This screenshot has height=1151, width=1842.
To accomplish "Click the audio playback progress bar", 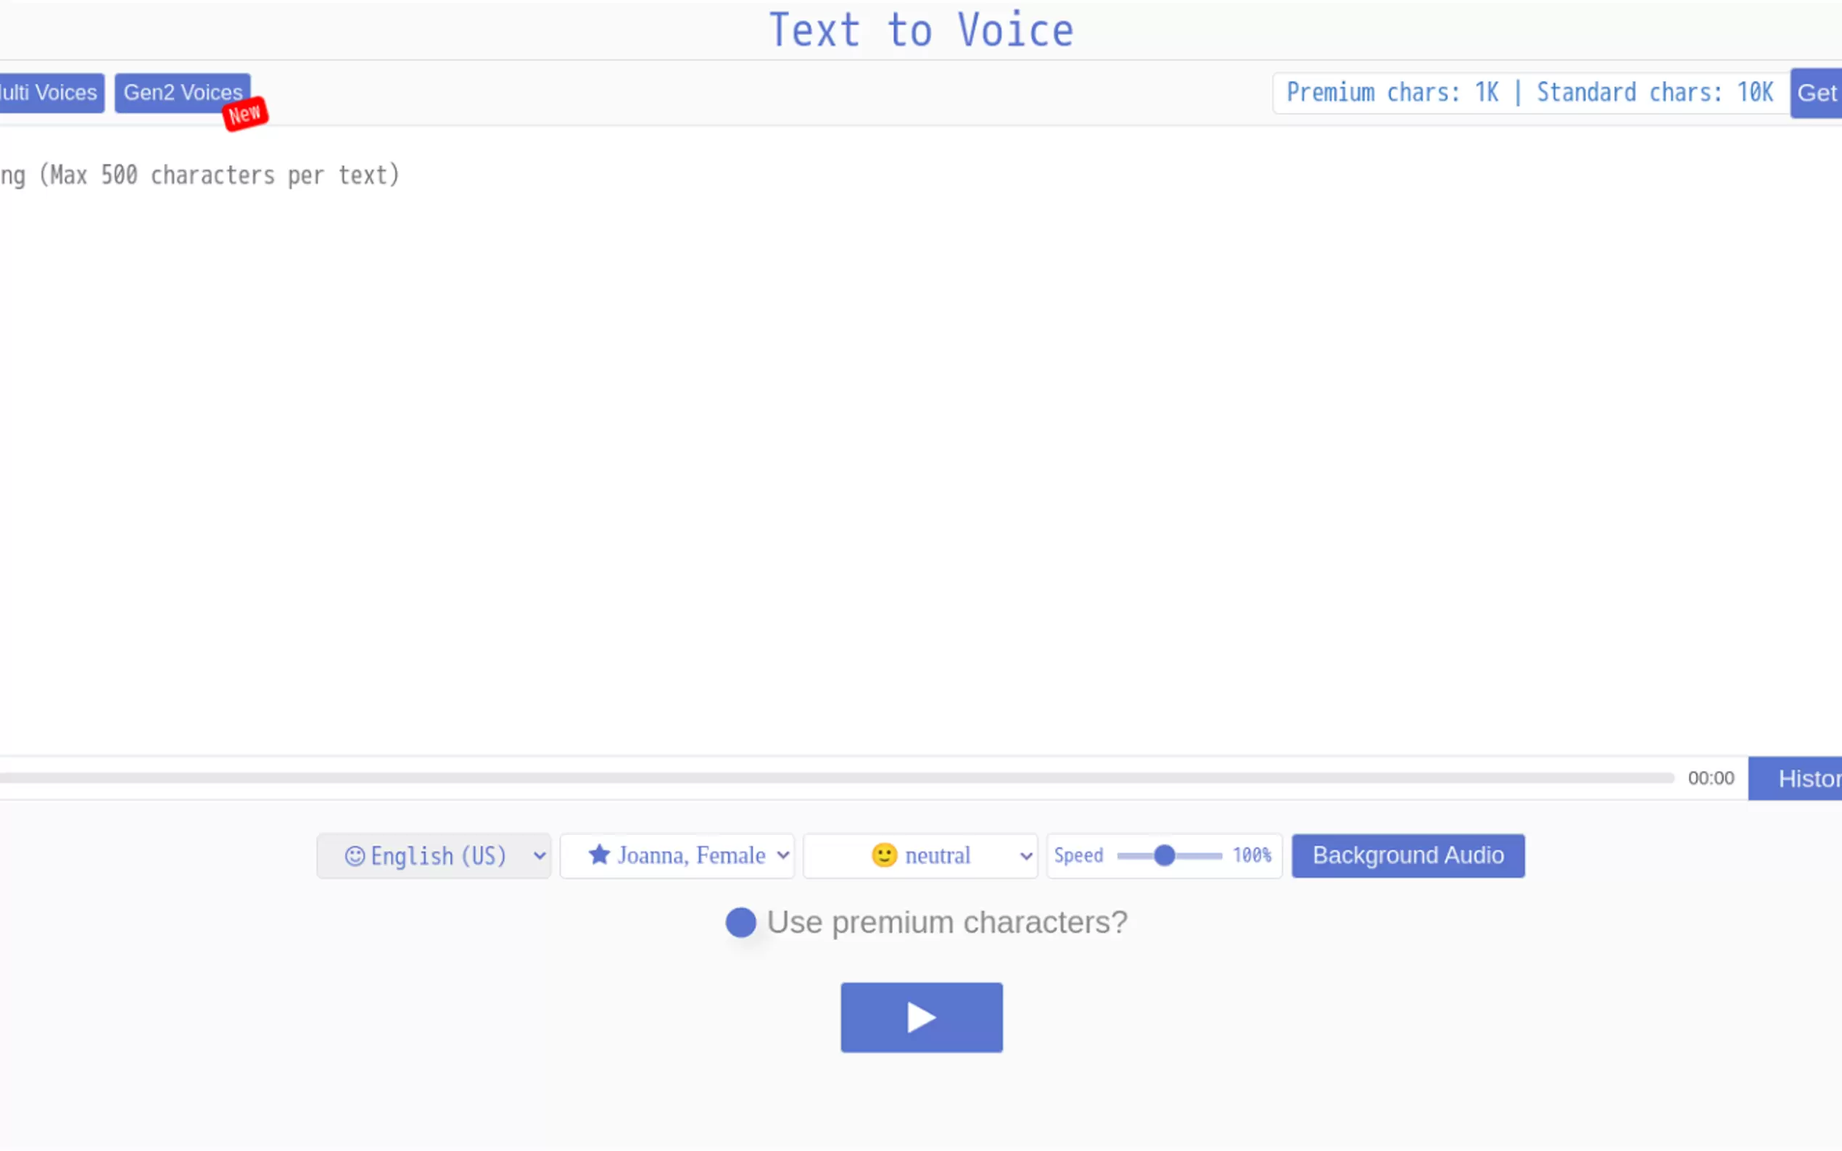I will click(x=838, y=778).
